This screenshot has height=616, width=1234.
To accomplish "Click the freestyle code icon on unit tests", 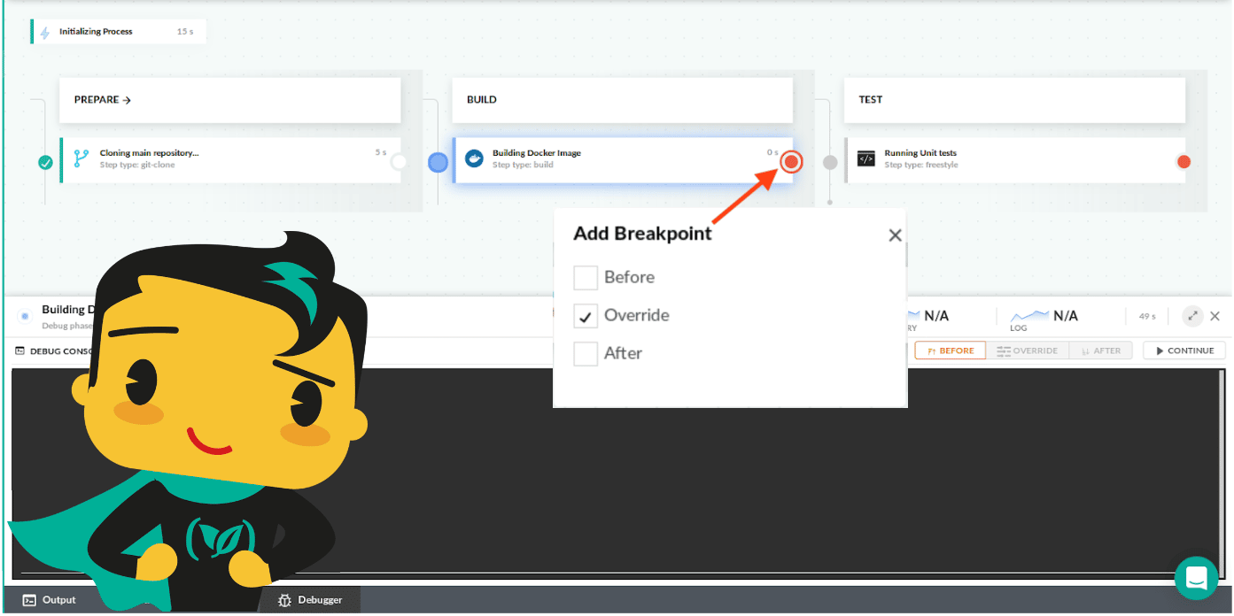I will (x=865, y=158).
